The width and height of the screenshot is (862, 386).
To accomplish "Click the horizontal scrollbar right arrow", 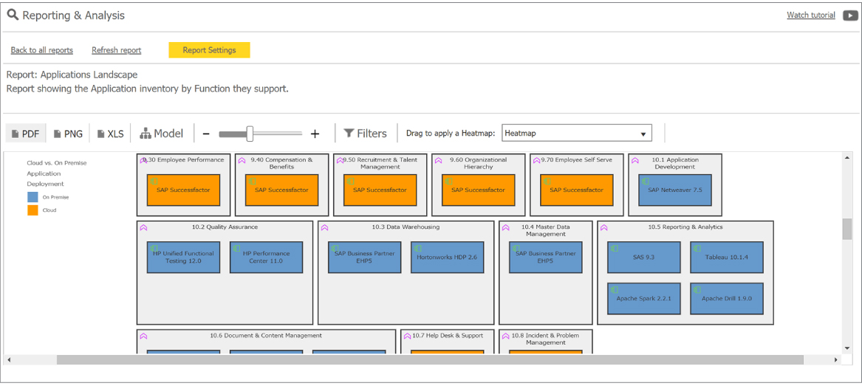I will pyautogui.click(x=836, y=359).
